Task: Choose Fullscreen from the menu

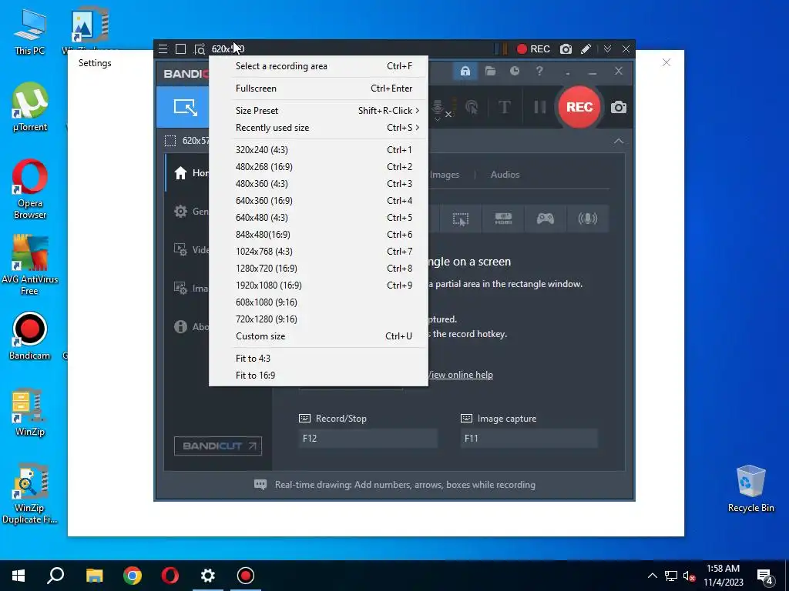Action: coord(318,88)
